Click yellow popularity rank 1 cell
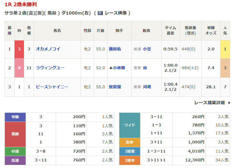Viewport: 235px width, 168px height. tap(225, 49)
